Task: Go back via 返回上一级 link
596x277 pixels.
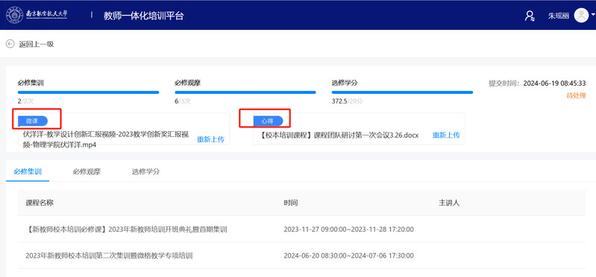Action: click(37, 44)
